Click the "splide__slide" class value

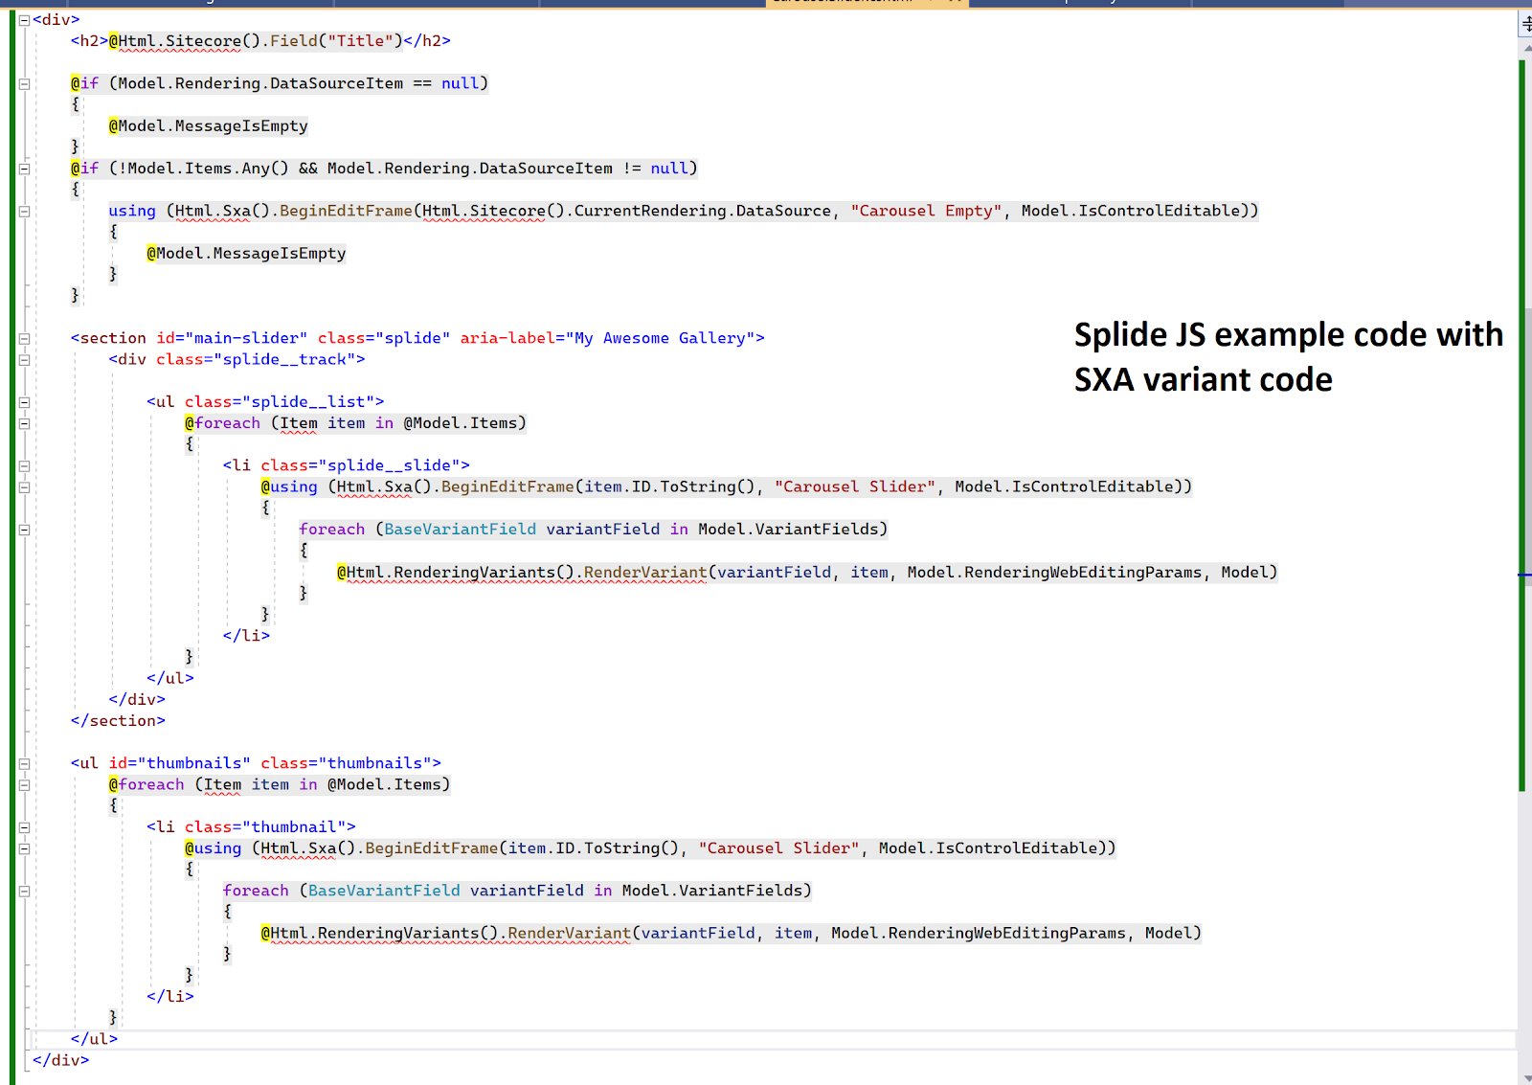tap(389, 465)
